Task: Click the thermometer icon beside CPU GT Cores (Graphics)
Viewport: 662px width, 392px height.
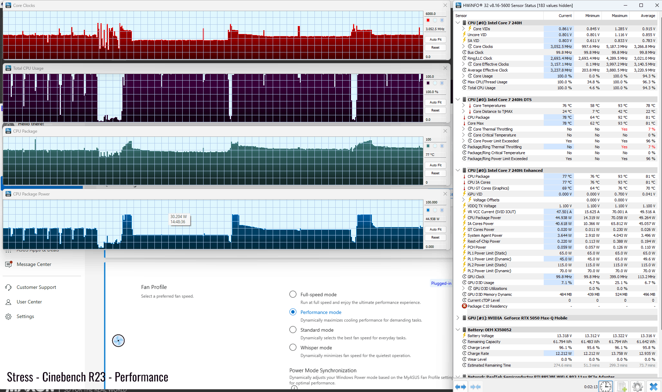Action: (x=464, y=188)
